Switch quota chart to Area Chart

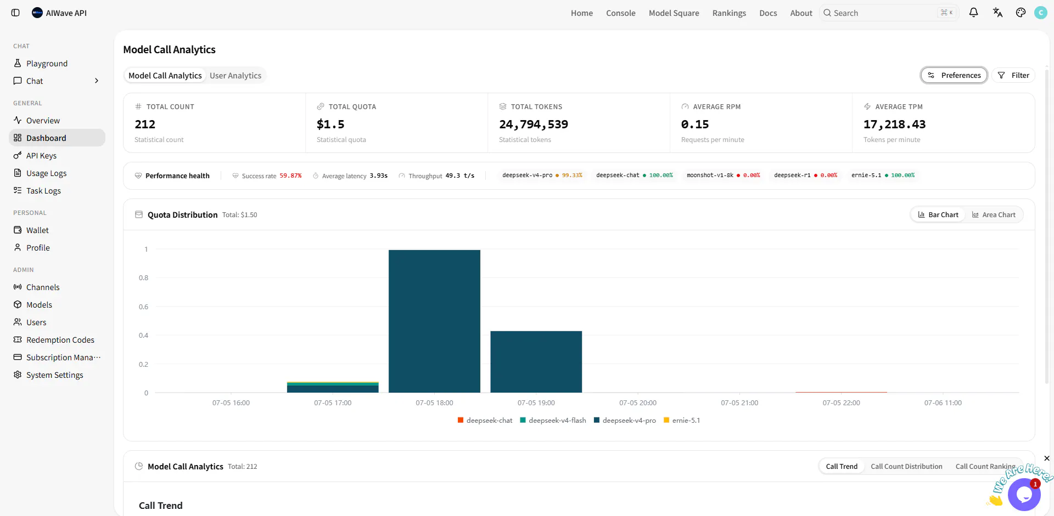pos(994,215)
